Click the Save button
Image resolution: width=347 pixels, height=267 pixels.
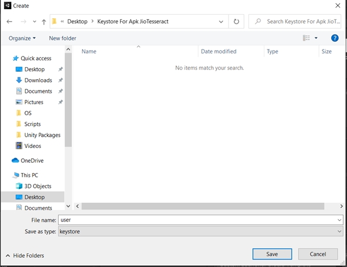click(272, 254)
